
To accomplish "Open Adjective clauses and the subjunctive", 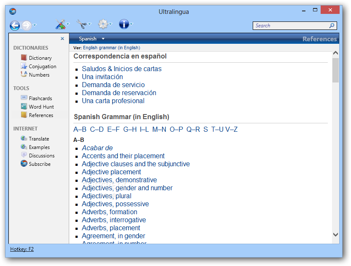I will point(136,164).
